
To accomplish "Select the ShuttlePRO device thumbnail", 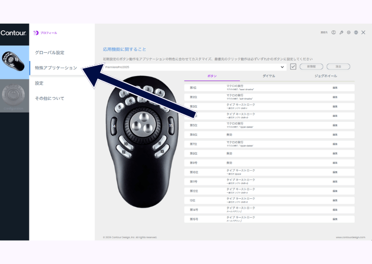I will (x=15, y=62).
